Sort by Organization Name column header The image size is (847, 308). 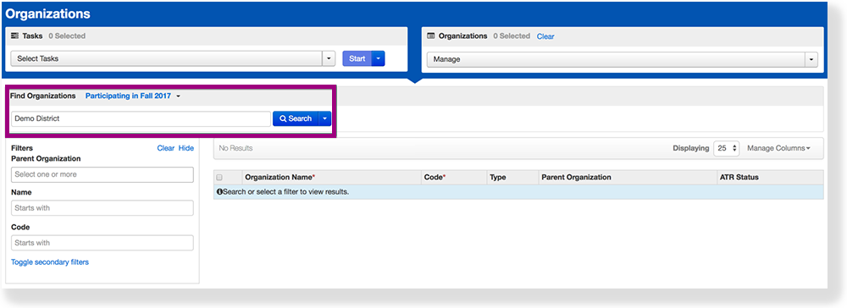pos(280,178)
